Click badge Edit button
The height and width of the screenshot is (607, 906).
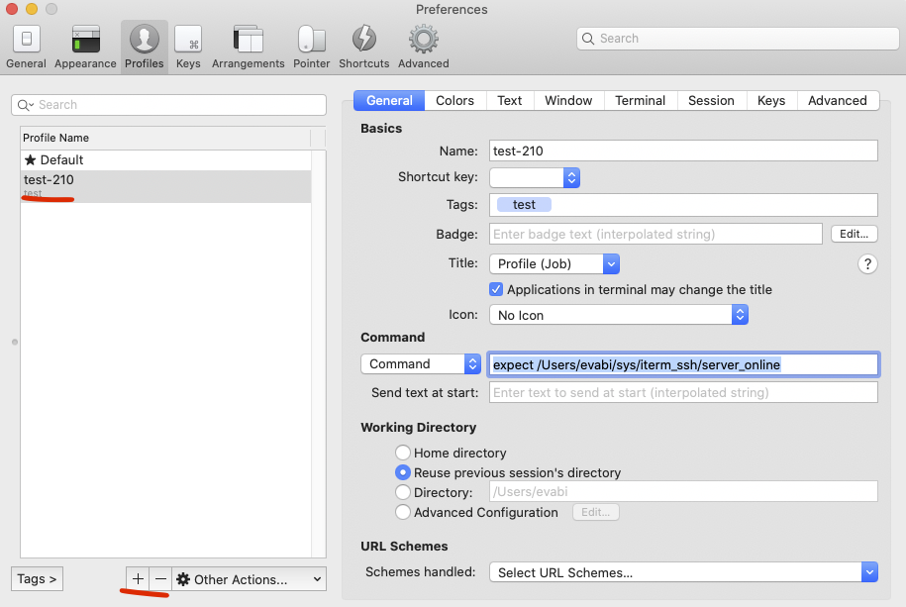854,234
